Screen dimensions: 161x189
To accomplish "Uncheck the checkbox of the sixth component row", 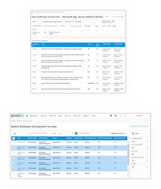I will click(x=14, y=169).
